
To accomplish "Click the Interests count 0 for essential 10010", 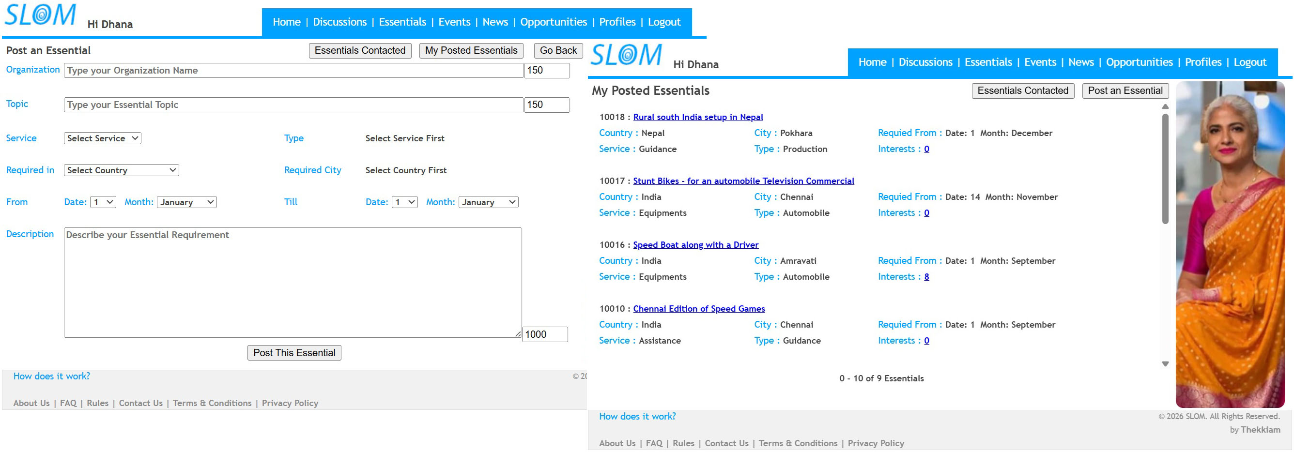I will [927, 341].
